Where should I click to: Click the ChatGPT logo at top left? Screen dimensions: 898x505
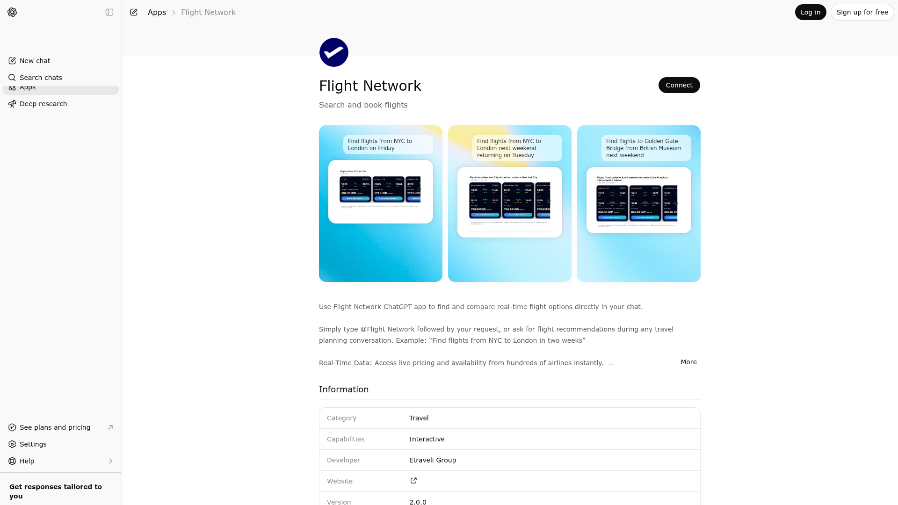(12, 12)
